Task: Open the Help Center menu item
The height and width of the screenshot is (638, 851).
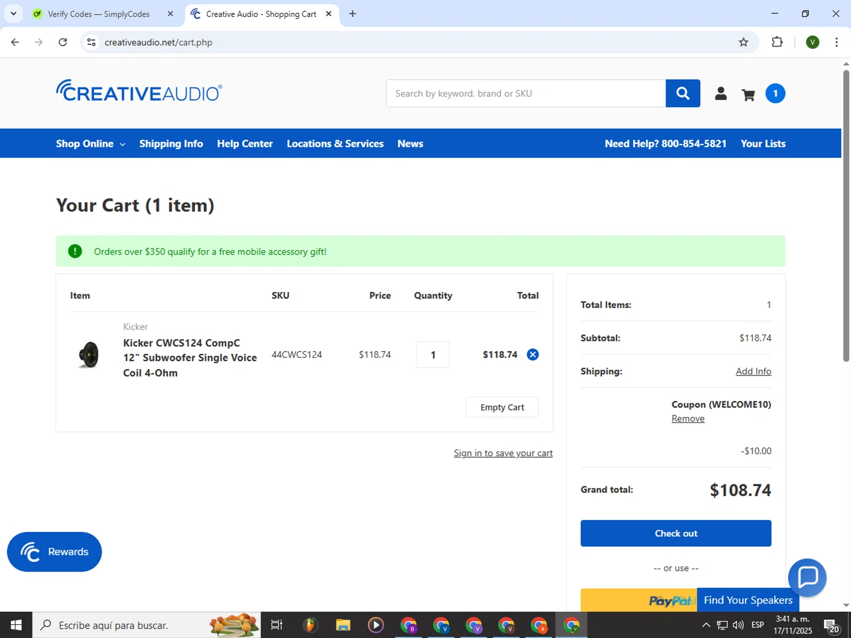Action: click(x=245, y=143)
